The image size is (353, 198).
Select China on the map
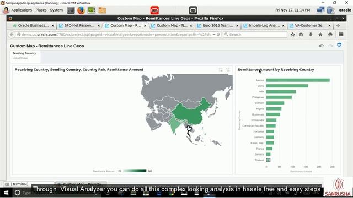(189, 114)
